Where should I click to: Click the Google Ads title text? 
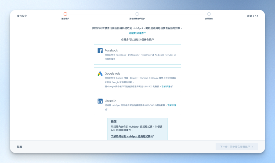point(112,73)
